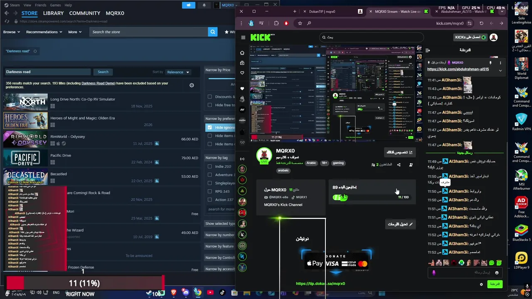Launch MSI Afterburner desktop shortcut
This screenshot has width=532, height=299.
pyautogui.click(x=521, y=179)
